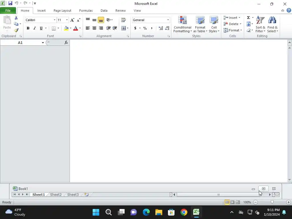Open the Find & Select menu

click(x=272, y=25)
